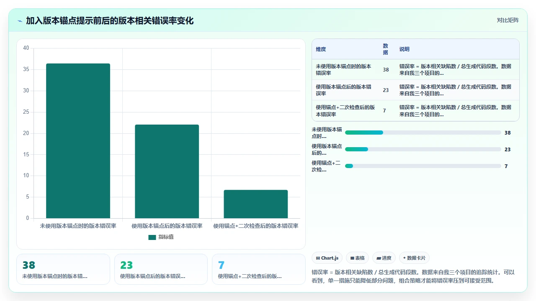Click the 维度 column header
The height and width of the screenshot is (301, 536).
321,49
